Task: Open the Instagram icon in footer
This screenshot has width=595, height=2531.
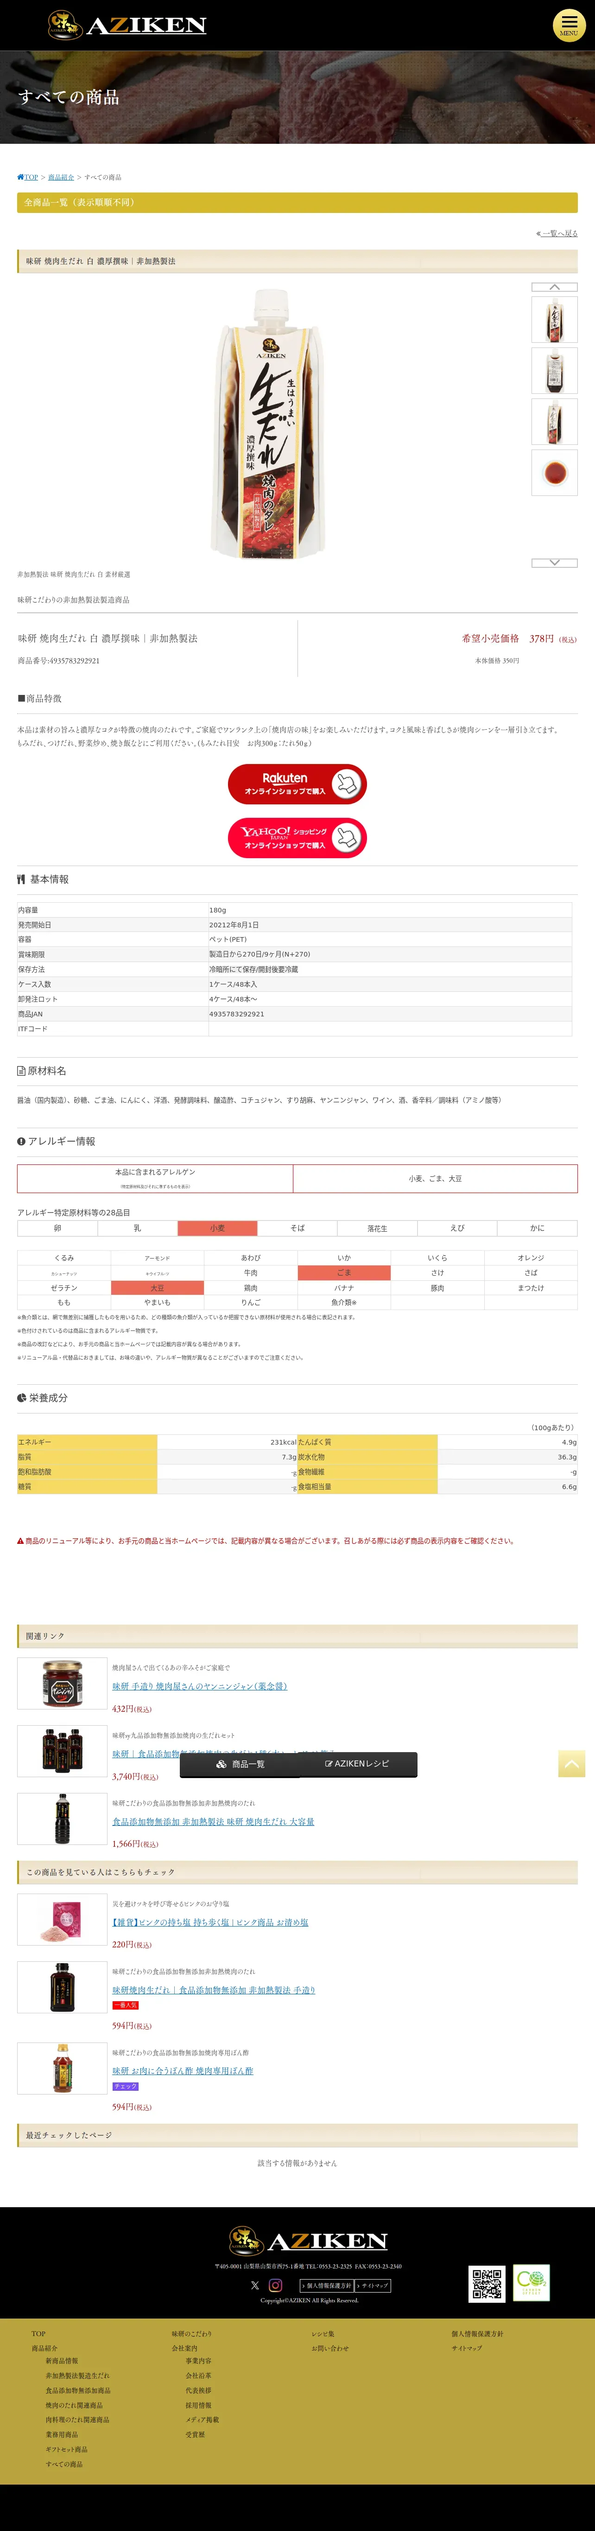Action: tap(276, 2285)
